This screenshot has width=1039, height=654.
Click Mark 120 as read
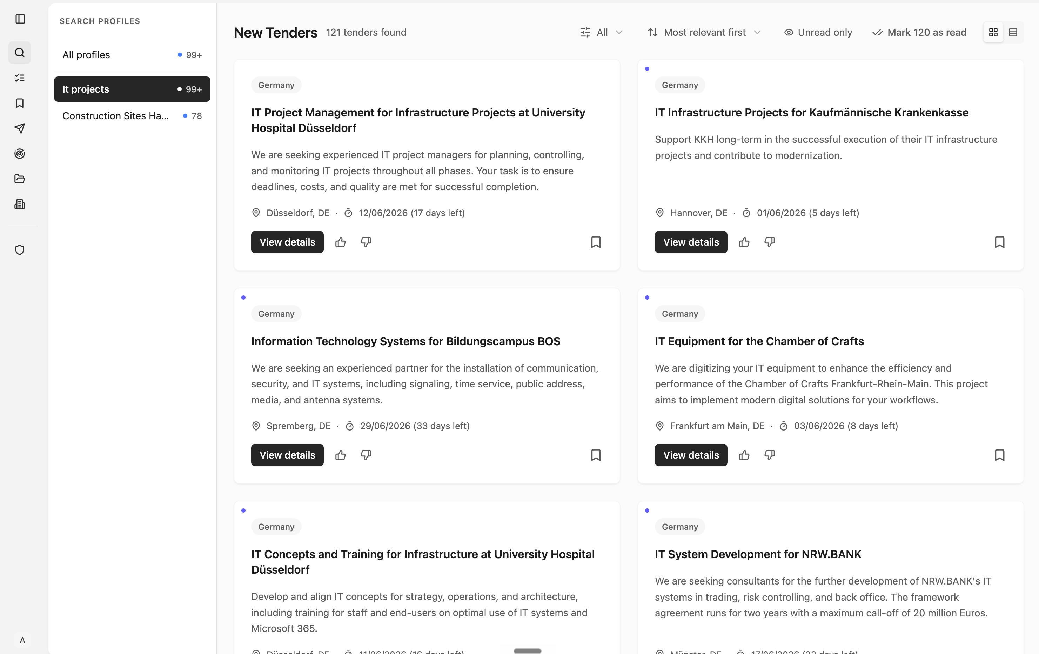point(919,32)
